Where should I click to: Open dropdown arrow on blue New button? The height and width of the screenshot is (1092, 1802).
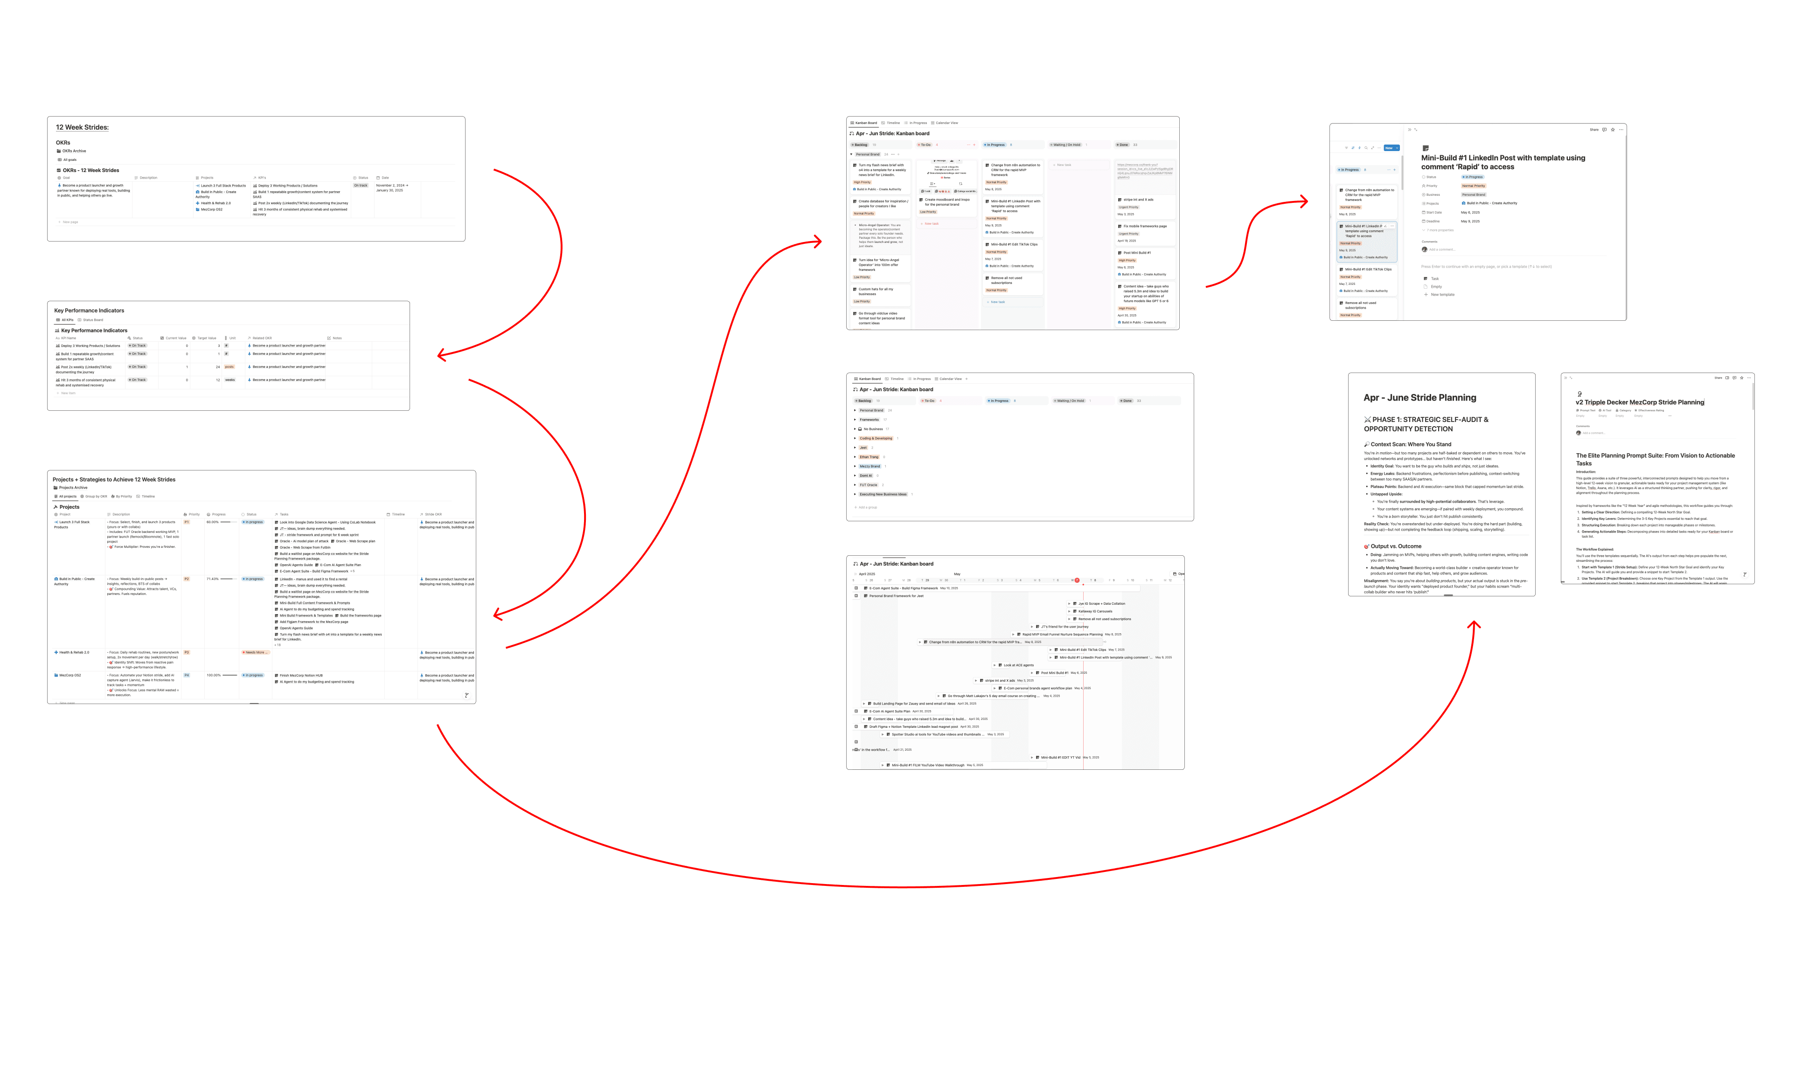click(1398, 148)
